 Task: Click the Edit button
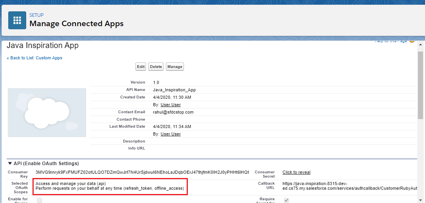pyautogui.click(x=140, y=66)
